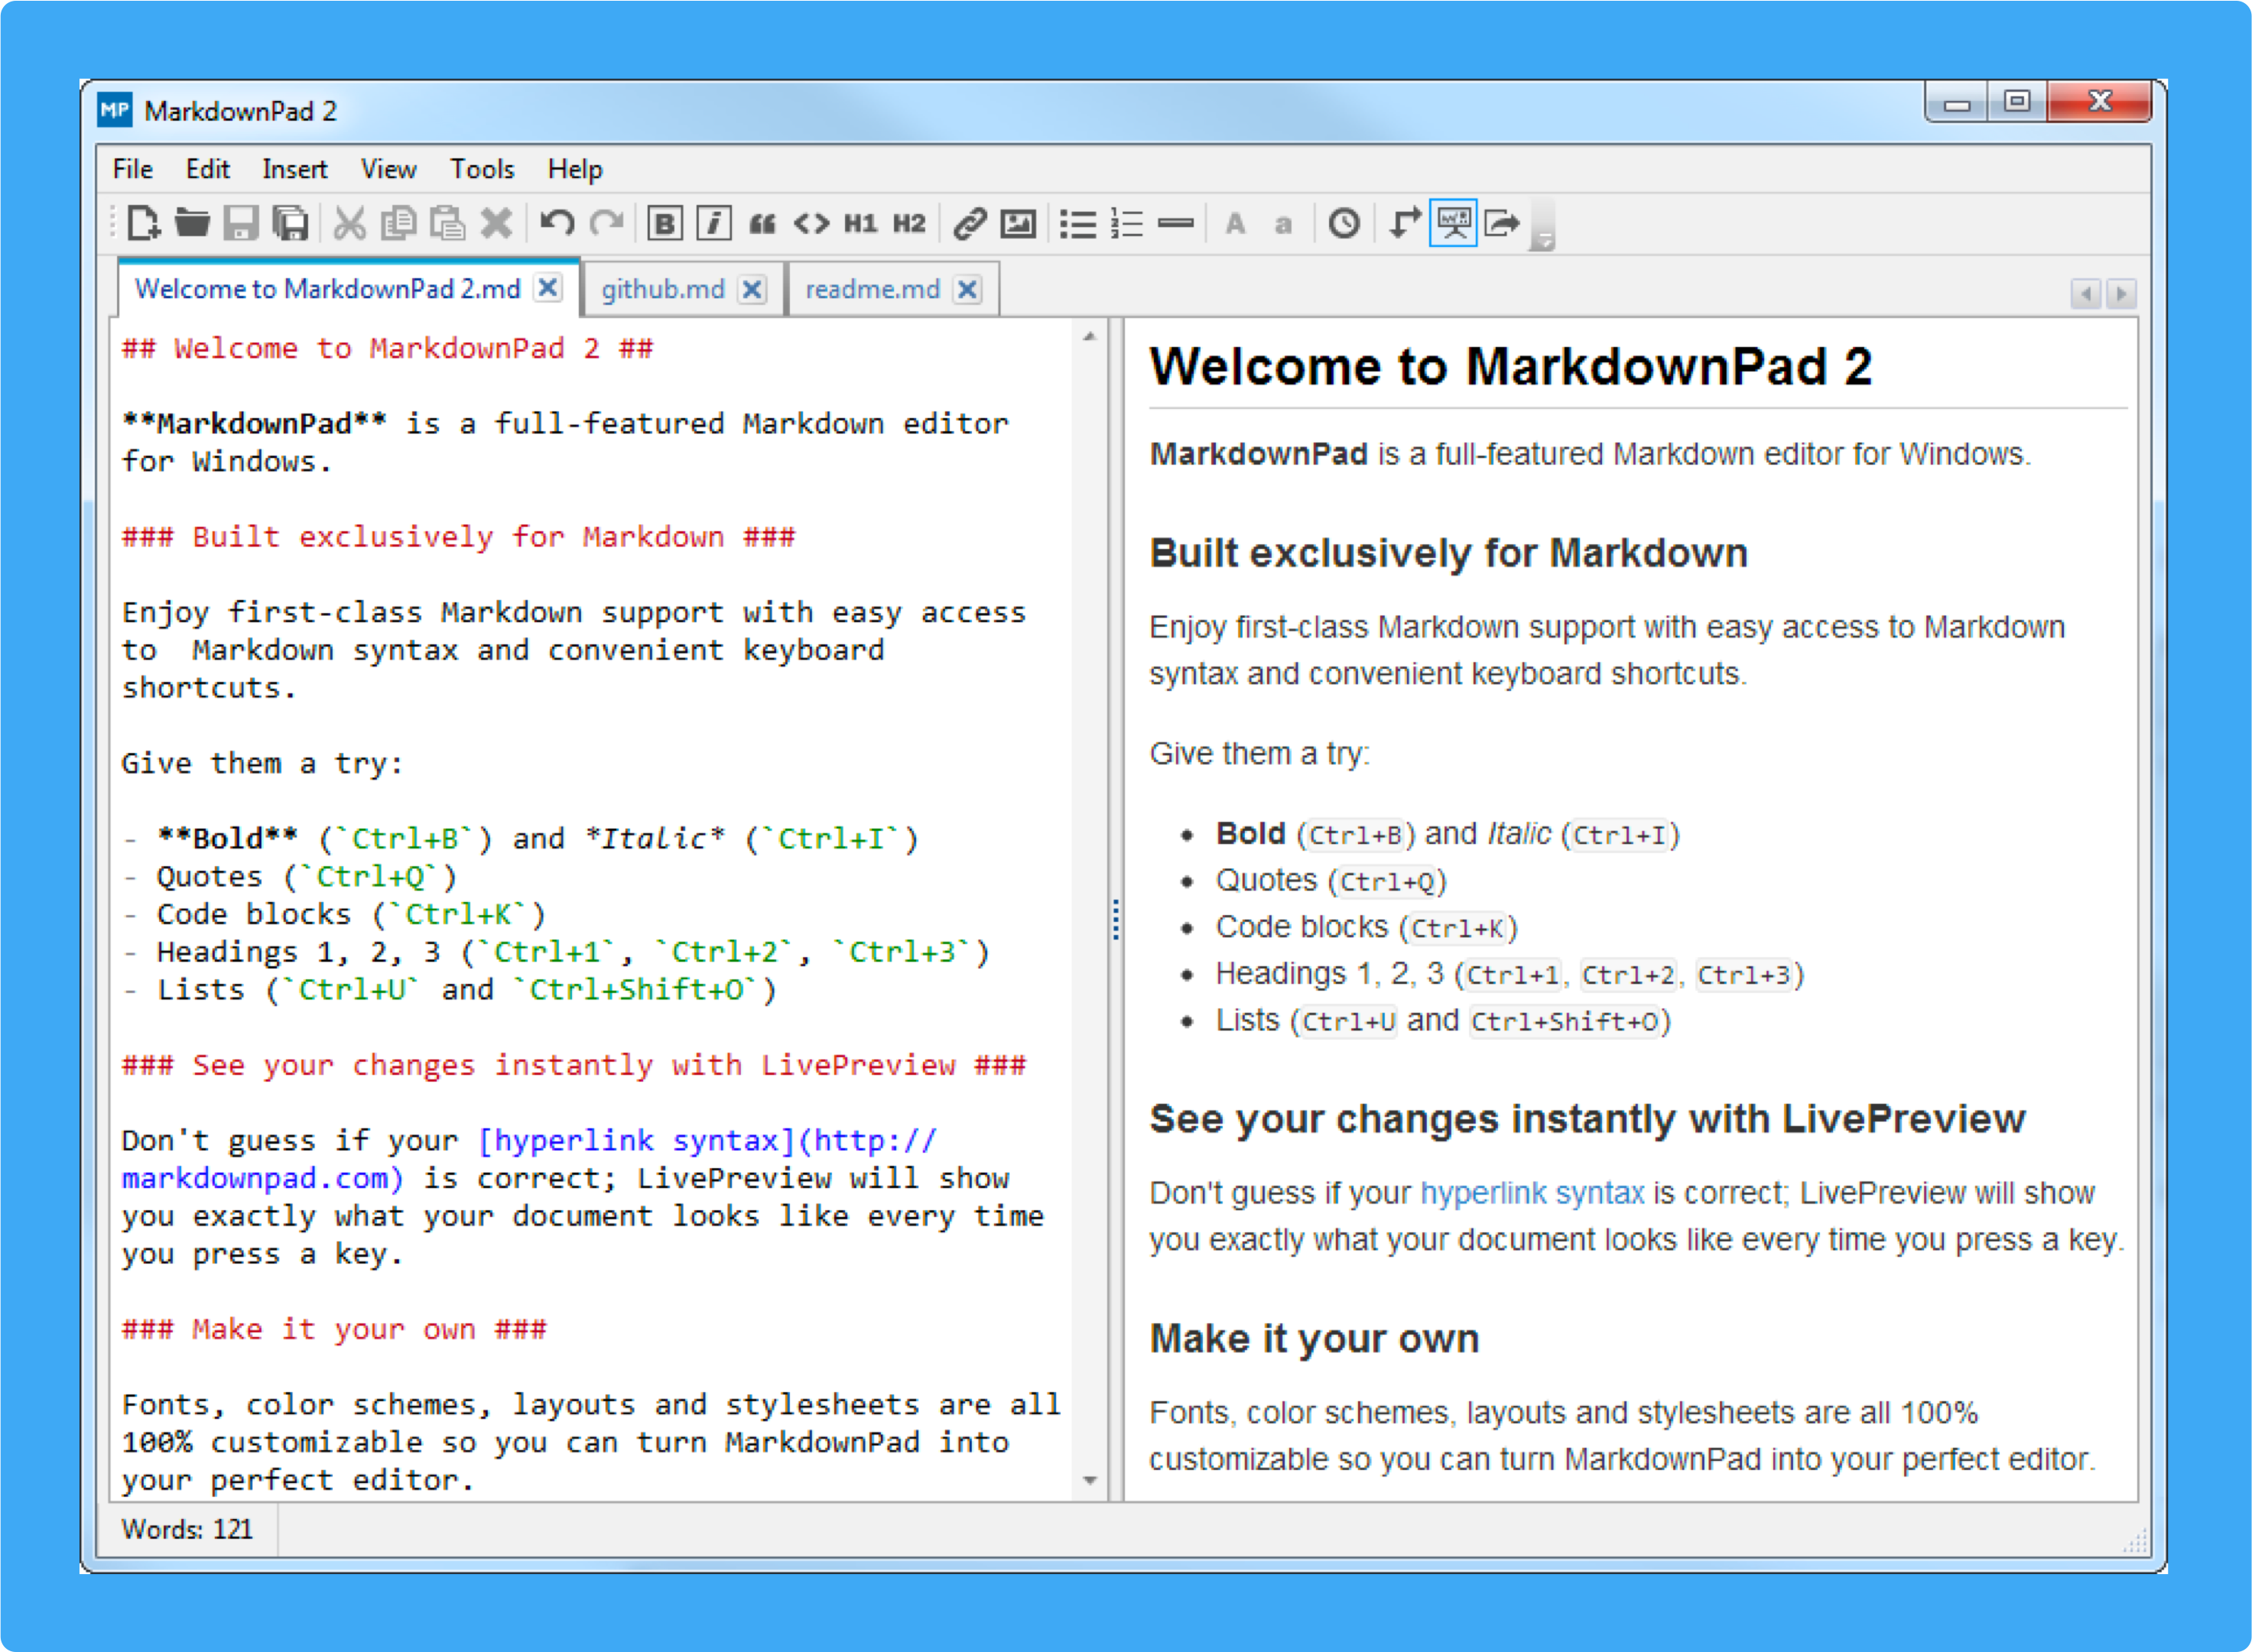
Task: Paste from the clipboard using the toolbar icon
Action: [x=447, y=223]
